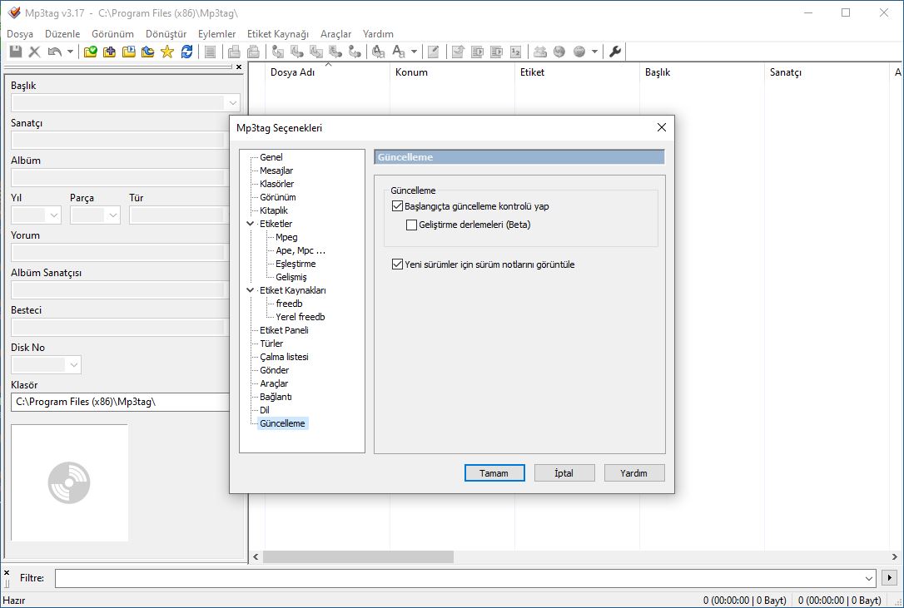The image size is (904, 608).
Task: Open the Başlık field dropdown arrow
Action: coord(232,103)
